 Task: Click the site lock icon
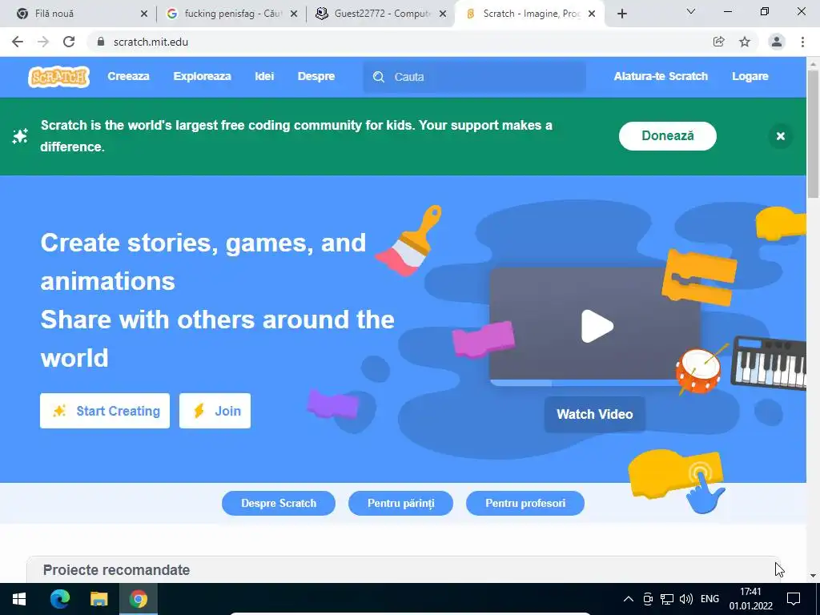tap(101, 42)
